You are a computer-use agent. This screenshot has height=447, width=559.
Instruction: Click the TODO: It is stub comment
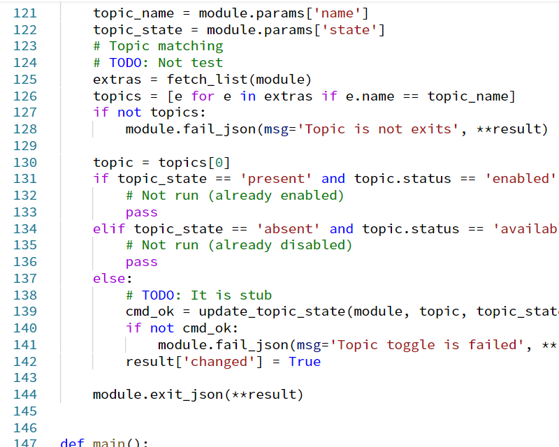tap(201, 295)
